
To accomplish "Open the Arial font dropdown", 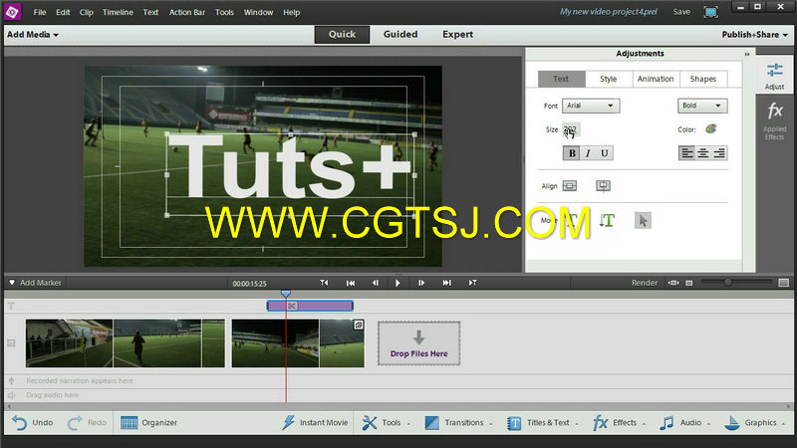I will (x=591, y=106).
